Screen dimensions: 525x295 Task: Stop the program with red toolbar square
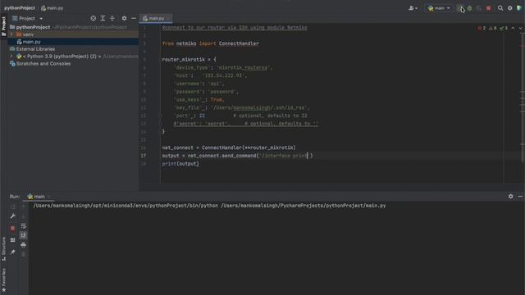pyautogui.click(x=489, y=8)
